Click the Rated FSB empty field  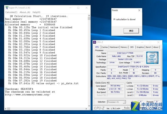pyautogui.click(x=115, y=95)
